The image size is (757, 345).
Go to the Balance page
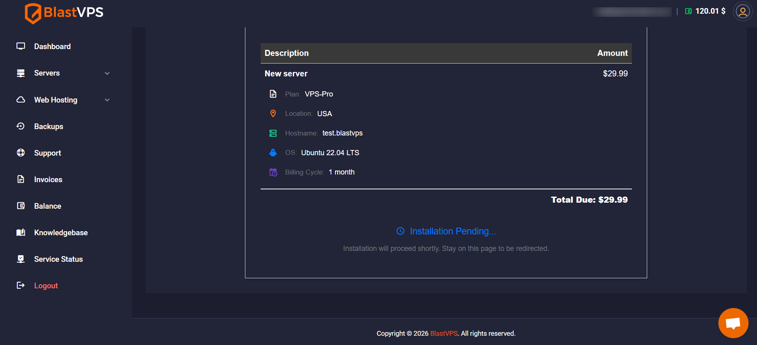click(x=47, y=206)
